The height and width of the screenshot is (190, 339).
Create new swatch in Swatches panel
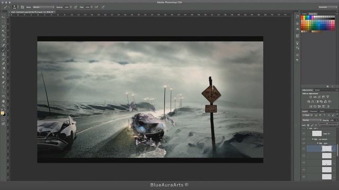click(327, 87)
